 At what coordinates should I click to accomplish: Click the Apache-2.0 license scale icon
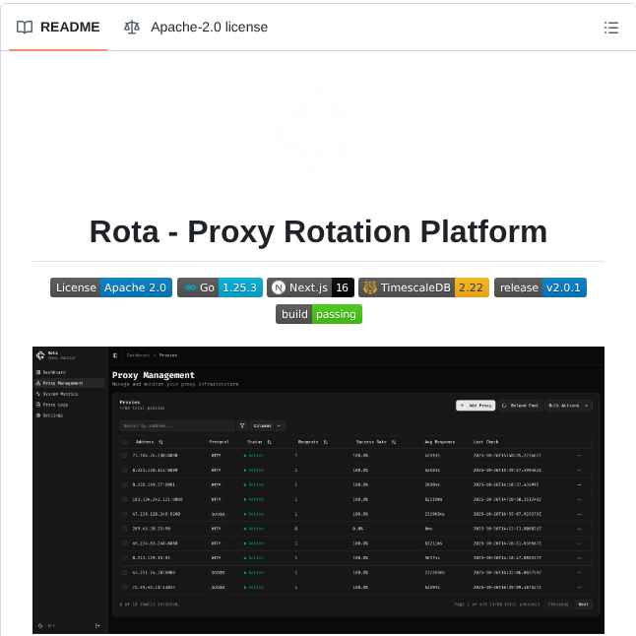point(132,28)
